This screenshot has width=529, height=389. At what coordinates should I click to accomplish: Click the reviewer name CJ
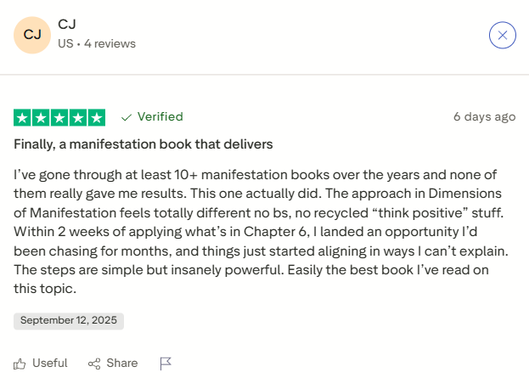coord(67,25)
